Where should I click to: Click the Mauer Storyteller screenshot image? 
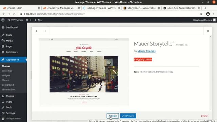(84, 72)
